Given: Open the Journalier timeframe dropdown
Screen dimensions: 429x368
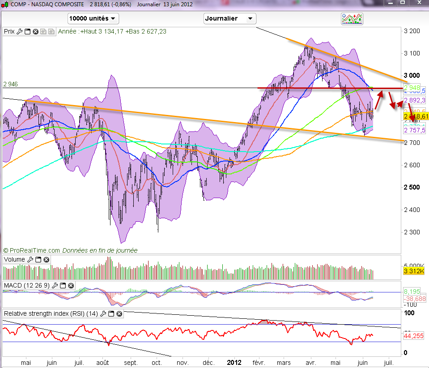Looking at the screenshot, I should (x=229, y=19).
